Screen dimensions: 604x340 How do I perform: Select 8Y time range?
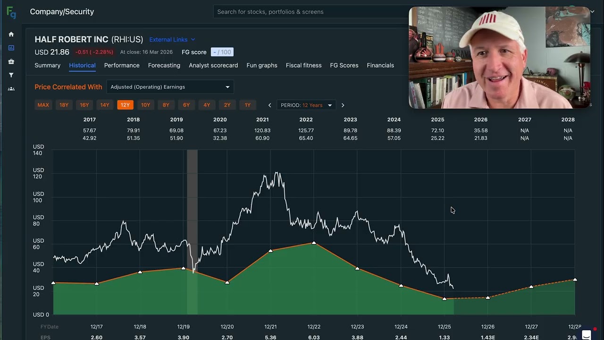click(166, 105)
